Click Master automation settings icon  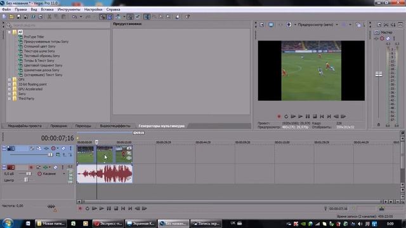[x=382, y=39]
